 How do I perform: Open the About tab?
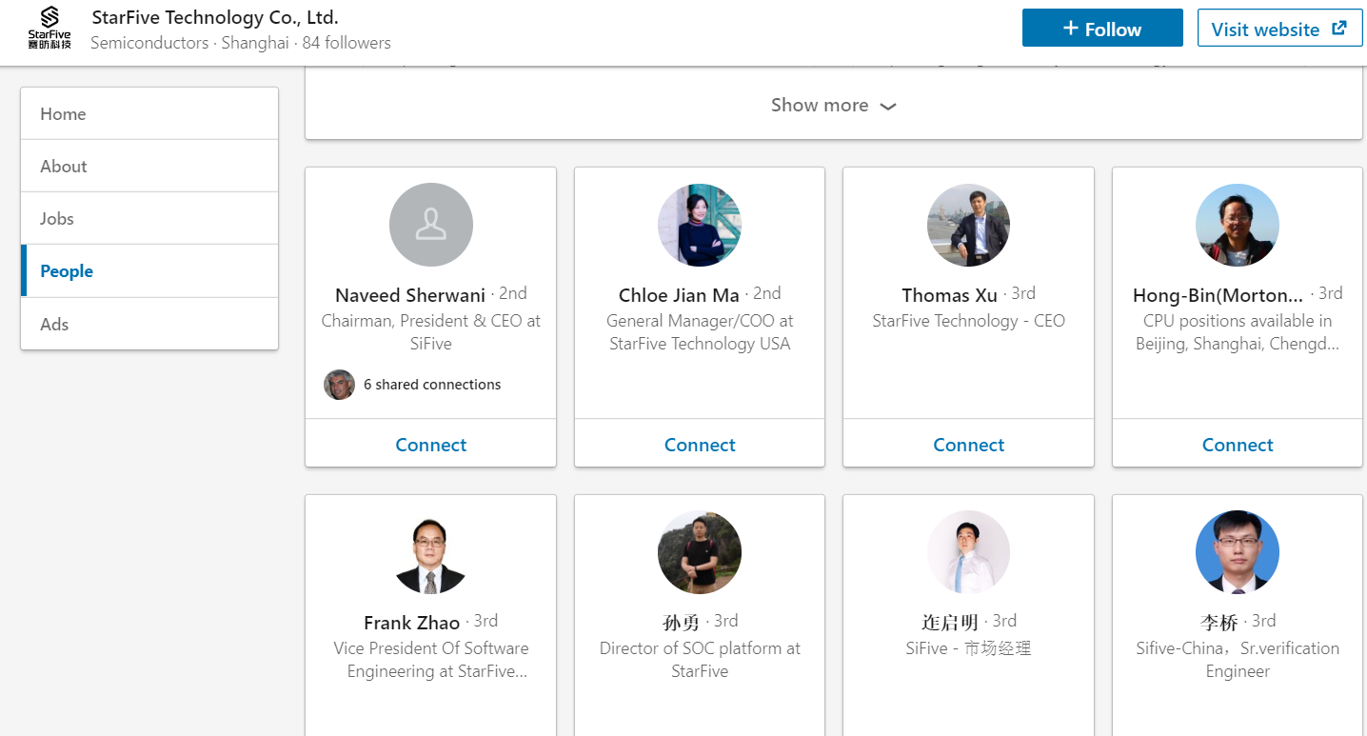point(149,166)
